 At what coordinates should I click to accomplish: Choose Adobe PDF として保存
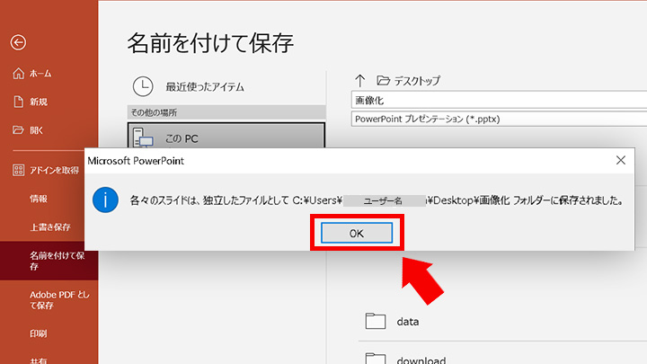click(x=59, y=300)
